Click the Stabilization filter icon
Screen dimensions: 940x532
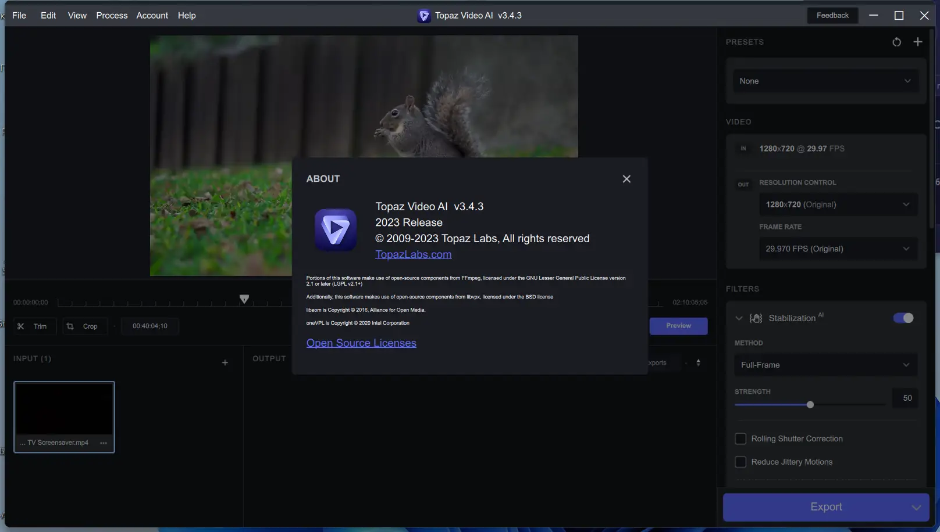click(756, 318)
